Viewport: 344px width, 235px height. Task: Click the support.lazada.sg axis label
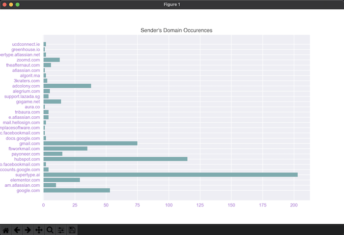(x=22, y=97)
